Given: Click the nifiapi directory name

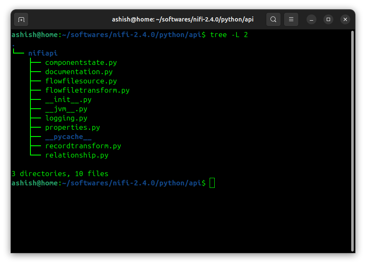Looking at the screenshot, I should [43, 53].
